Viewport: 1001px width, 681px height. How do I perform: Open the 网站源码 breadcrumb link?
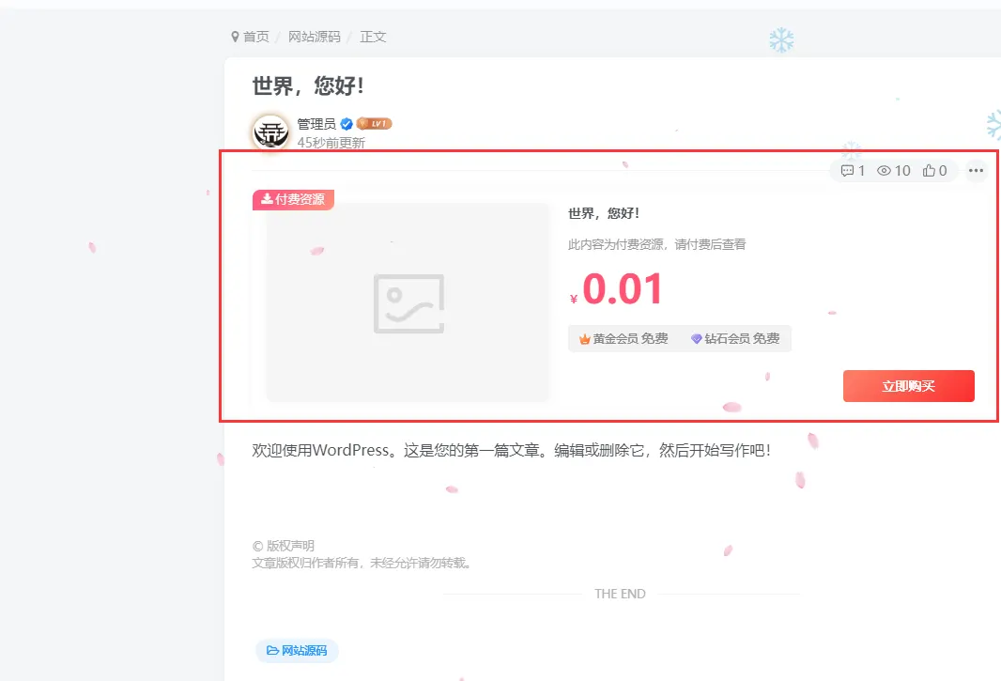(314, 37)
